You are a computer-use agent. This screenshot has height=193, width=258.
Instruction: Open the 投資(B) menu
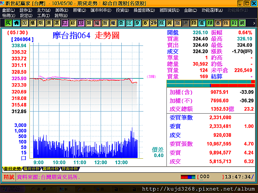[123, 10]
